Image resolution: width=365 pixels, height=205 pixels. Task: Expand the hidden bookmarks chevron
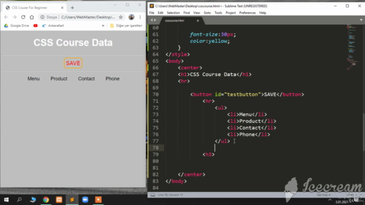pos(103,26)
